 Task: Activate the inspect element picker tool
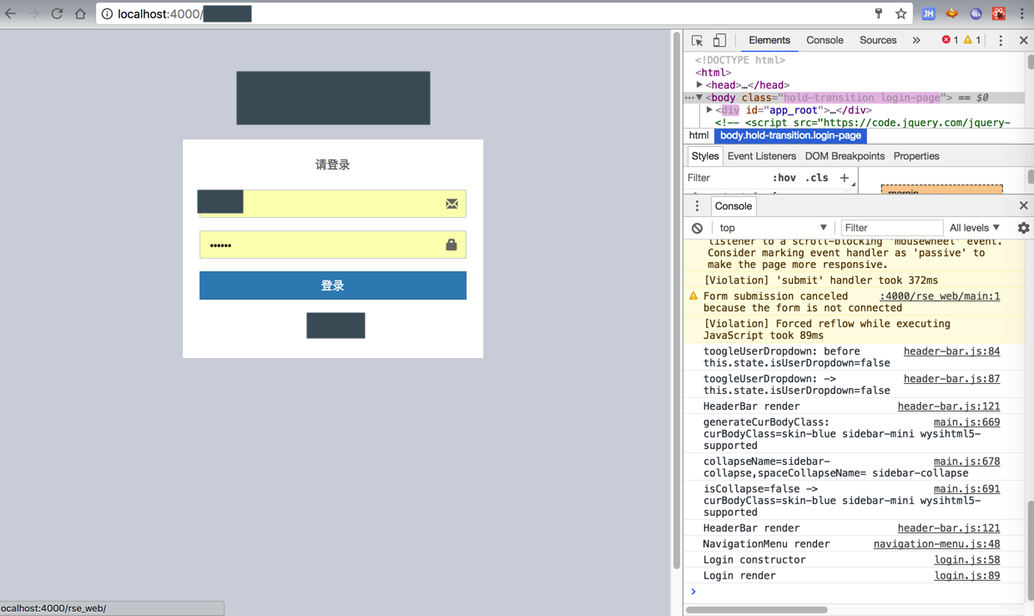[697, 40]
